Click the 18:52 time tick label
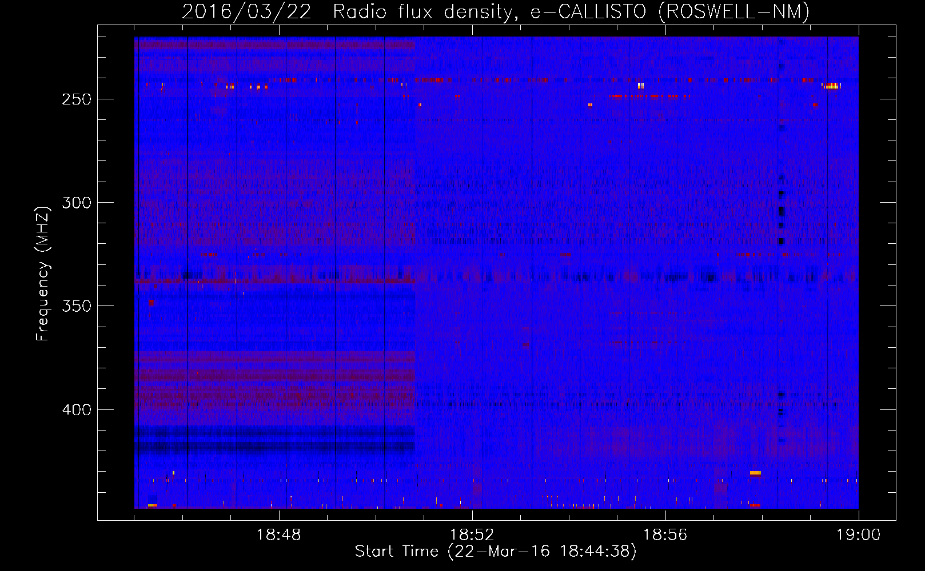The image size is (925, 571). [x=472, y=535]
